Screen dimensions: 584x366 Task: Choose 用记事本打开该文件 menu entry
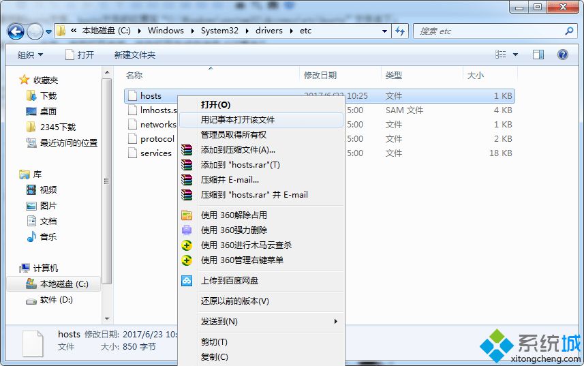coord(261,120)
